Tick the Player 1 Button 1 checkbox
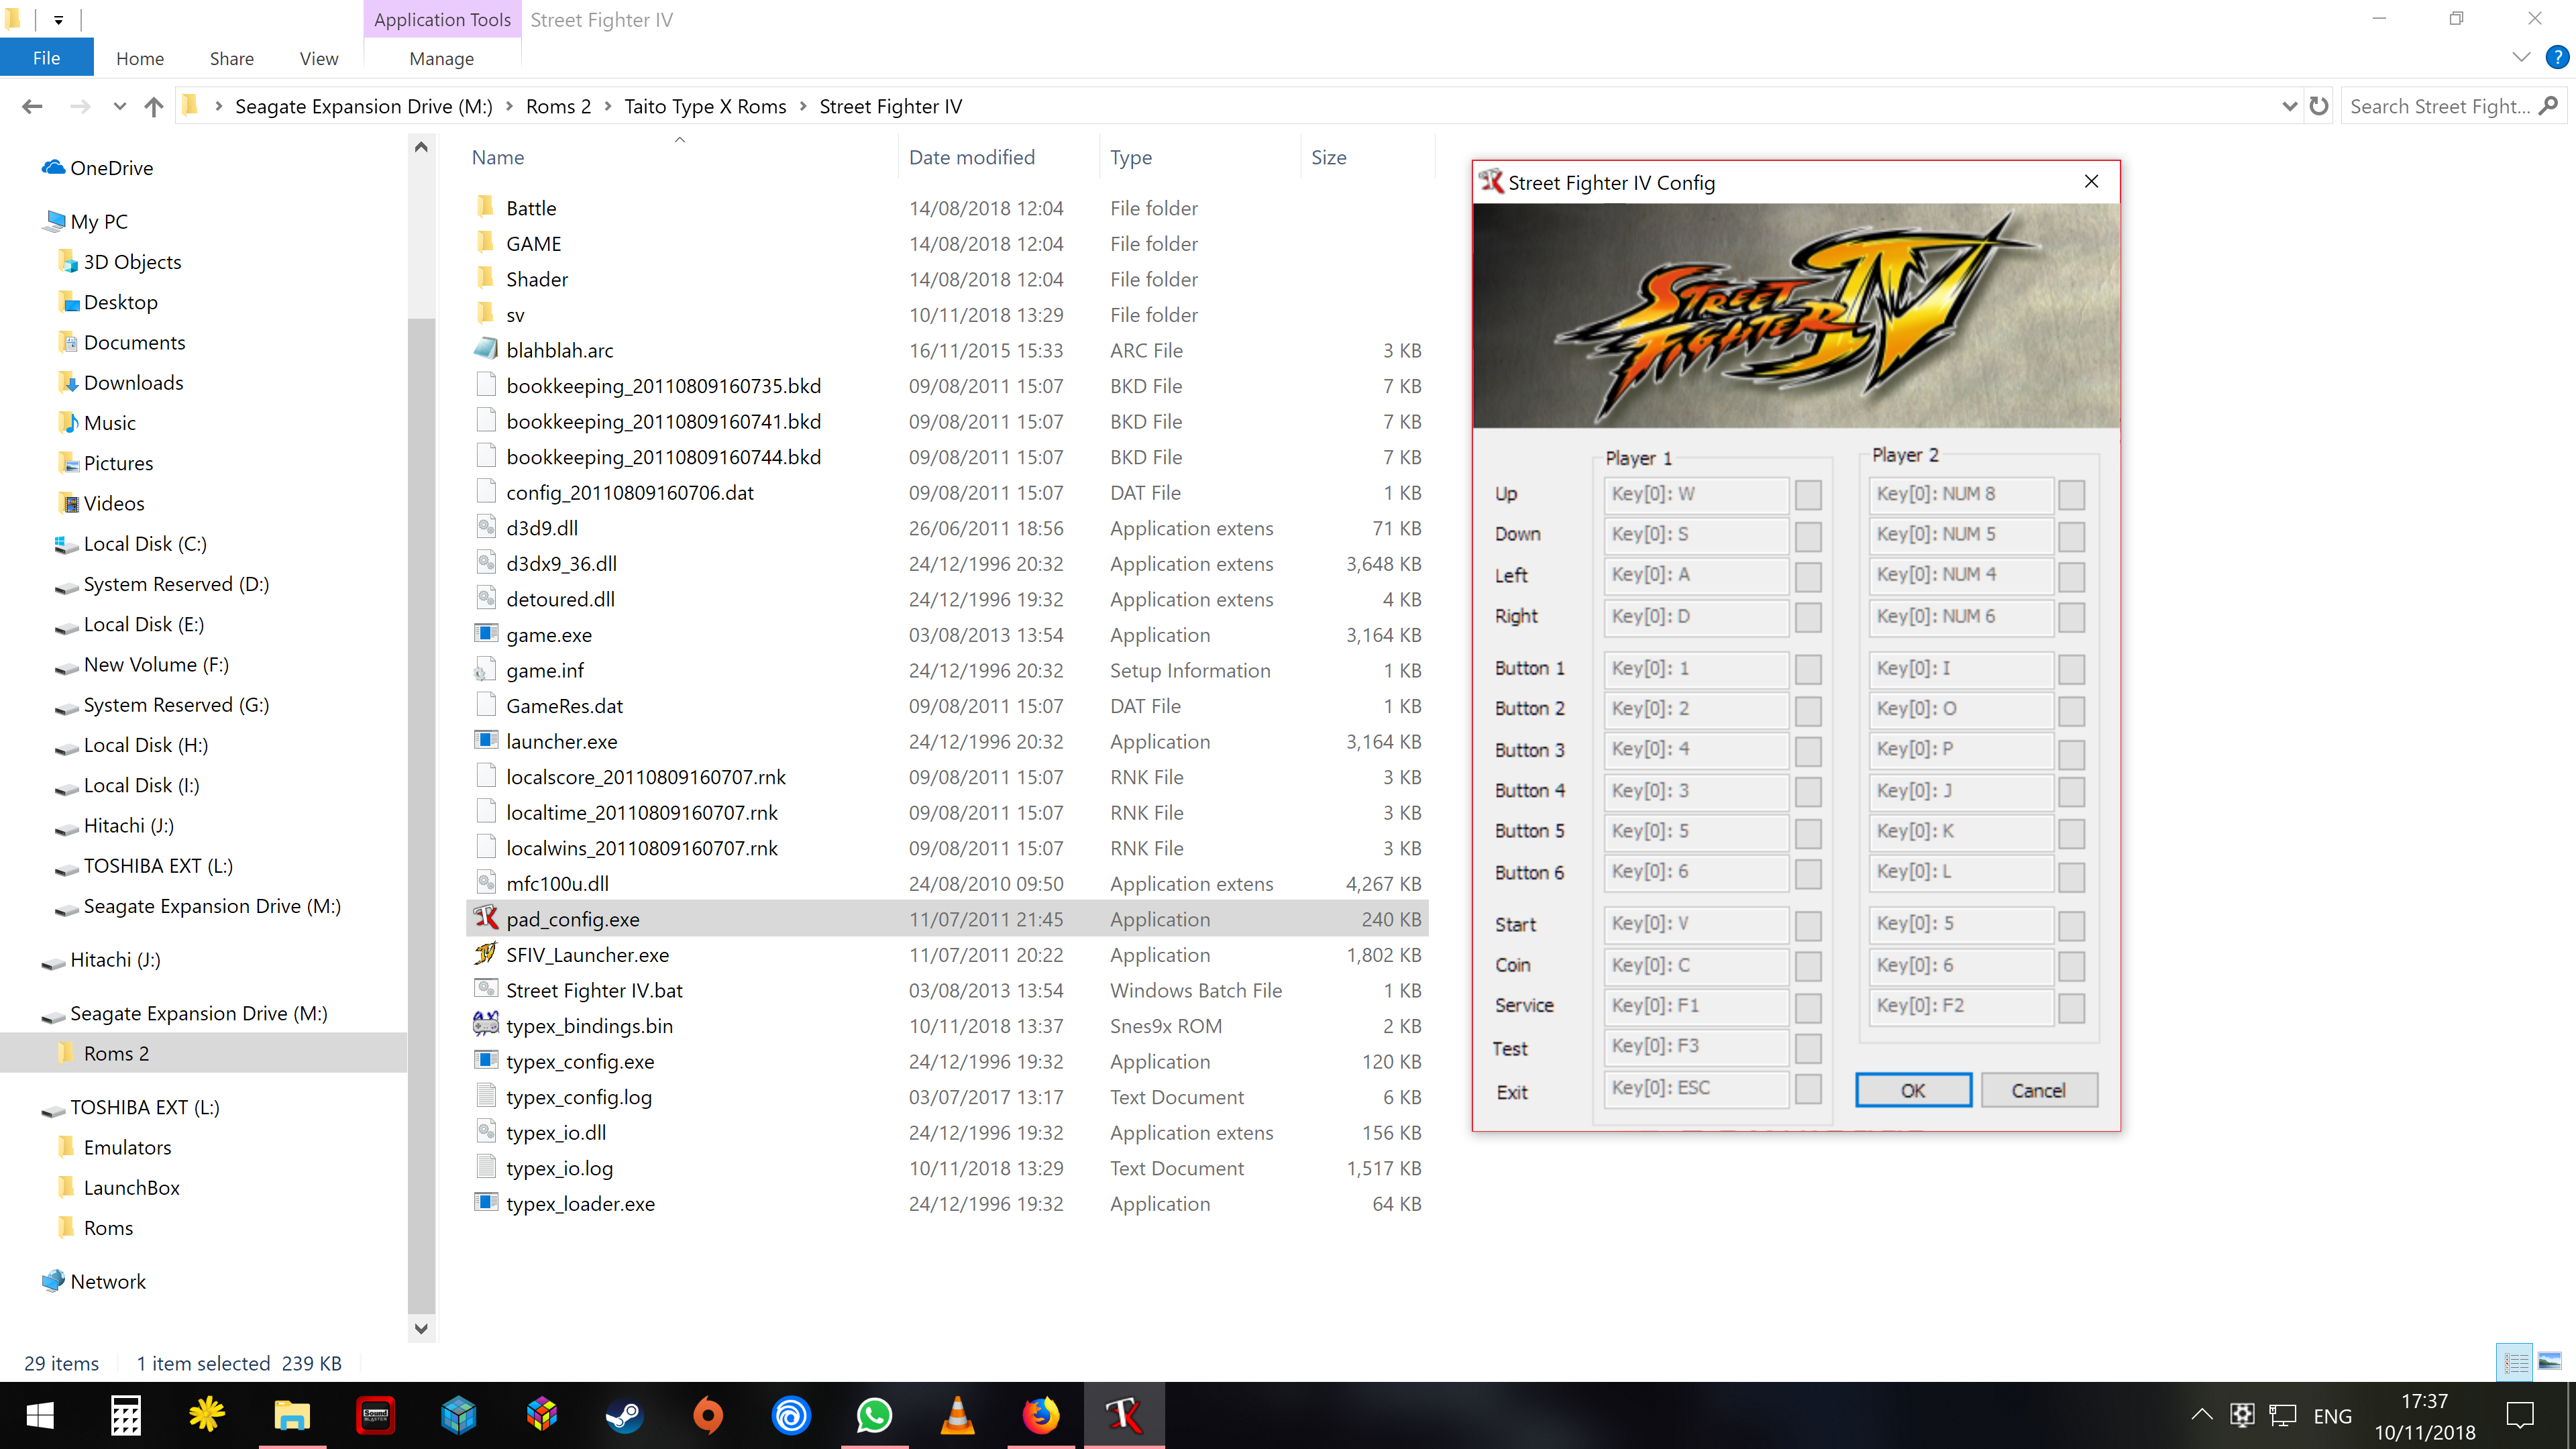The image size is (2576, 1449). (x=1808, y=669)
